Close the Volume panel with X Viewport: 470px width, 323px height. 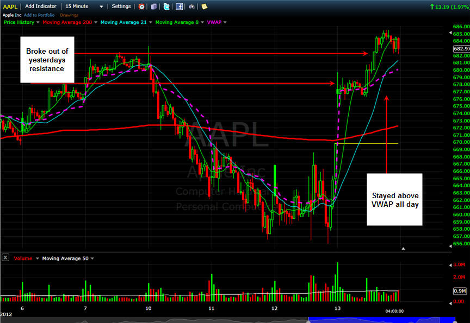(x=5, y=258)
